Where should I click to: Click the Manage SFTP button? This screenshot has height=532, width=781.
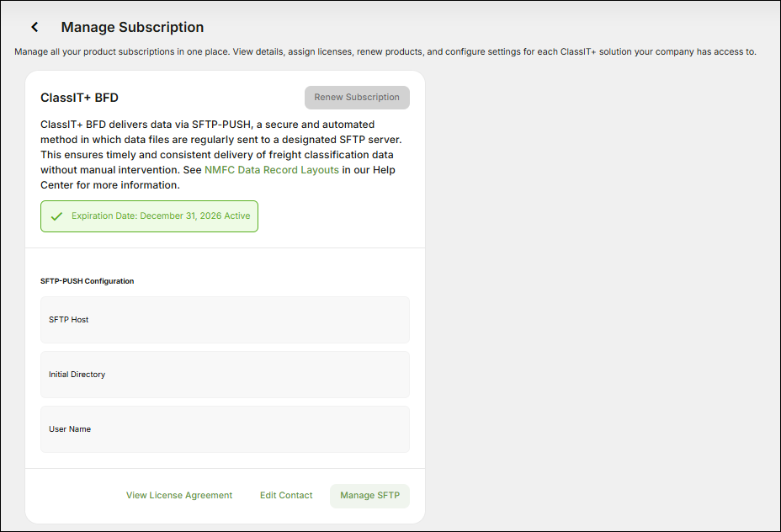point(369,496)
